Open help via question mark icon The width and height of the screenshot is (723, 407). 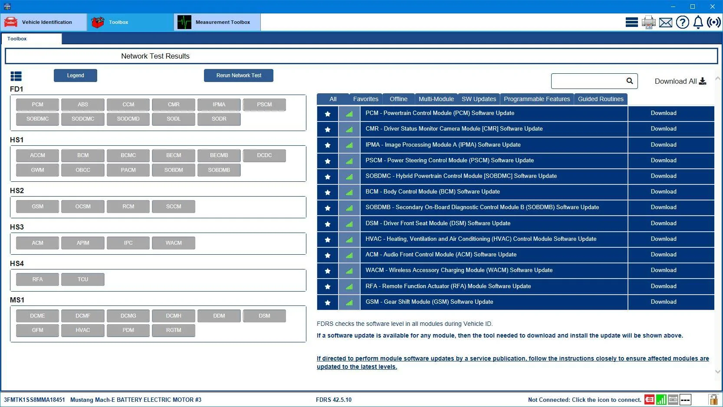click(682, 22)
